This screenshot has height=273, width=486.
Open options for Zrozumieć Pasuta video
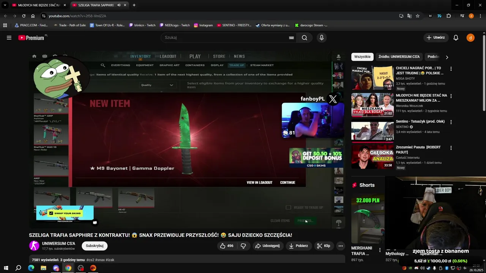click(x=451, y=148)
